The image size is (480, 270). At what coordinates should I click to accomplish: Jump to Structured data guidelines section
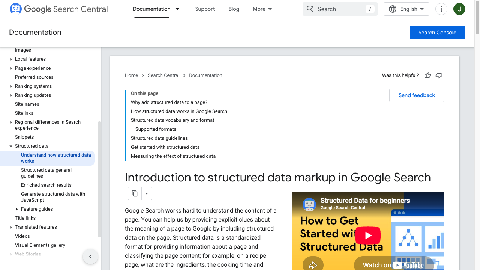(x=159, y=138)
